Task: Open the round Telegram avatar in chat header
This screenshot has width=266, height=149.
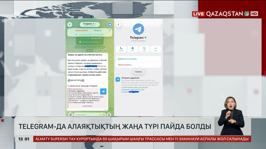Action: 110,25
